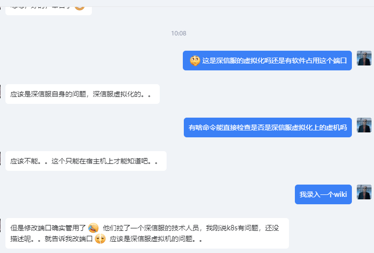Viewport: 374px width, 253px height.
Task: Select message 有啥命令能直接检查是否是深信服虚拟化上的虚机吗
Action: (x=268, y=127)
